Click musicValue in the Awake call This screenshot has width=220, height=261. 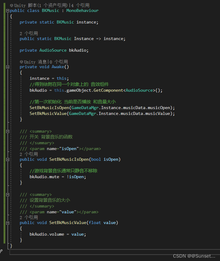pos(157,113)
